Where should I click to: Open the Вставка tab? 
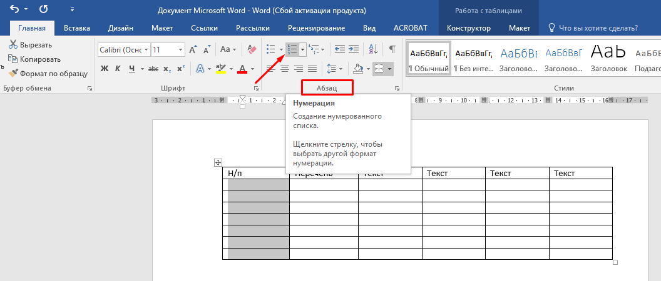point(77,28)
